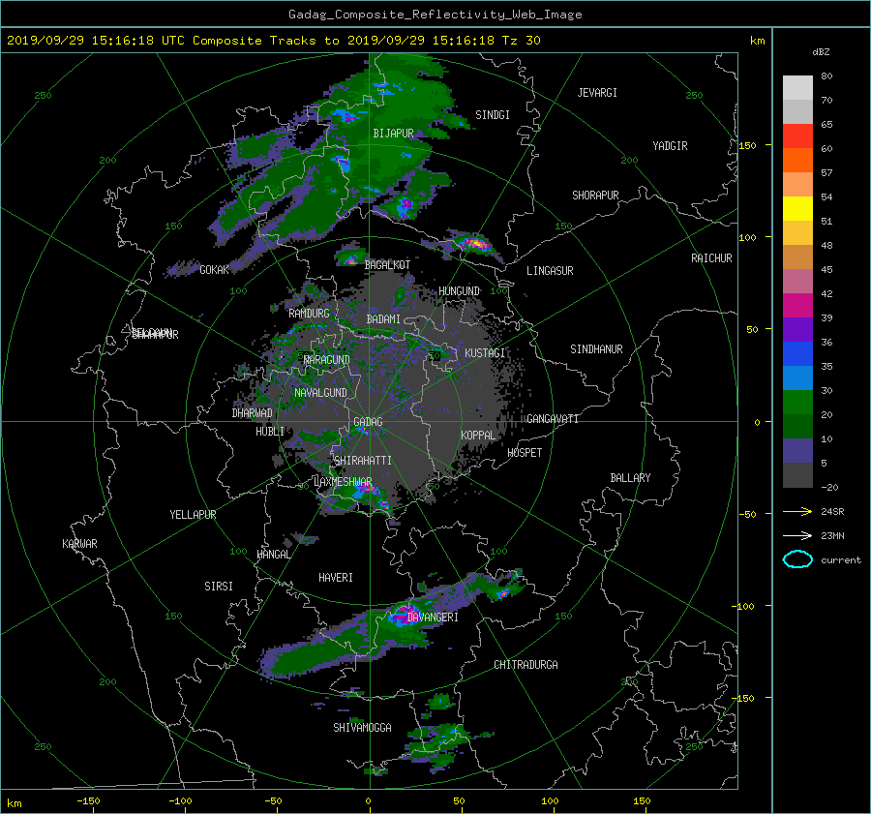This screenshot has height=814, width=871.
Task: Click the NAVALGUND city label
Action: (320, 393)
